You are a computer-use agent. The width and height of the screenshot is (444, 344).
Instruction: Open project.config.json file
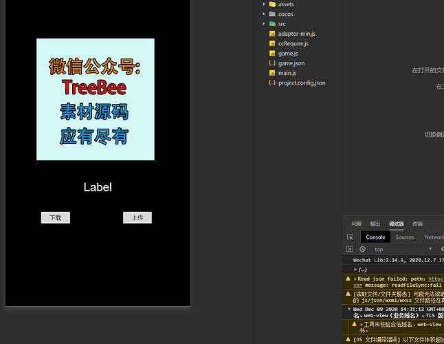click(x=302, y=83)
